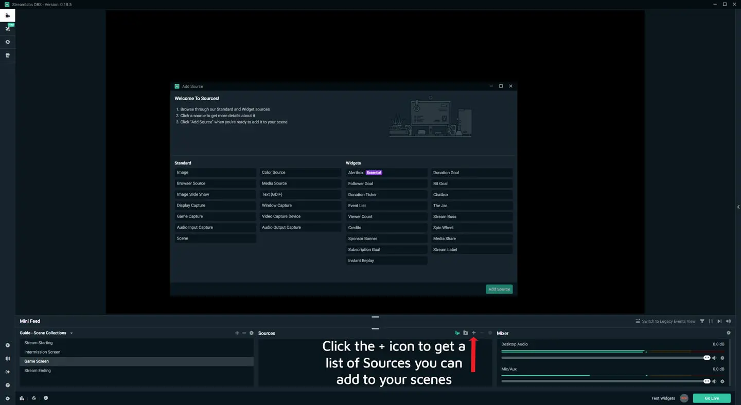Open Help question mark icon
This screenshot has height=405, width=741.
7,385
